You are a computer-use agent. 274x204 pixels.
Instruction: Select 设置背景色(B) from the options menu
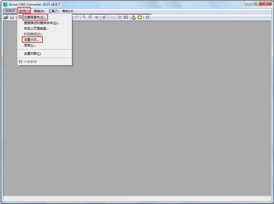coord(35,17)
